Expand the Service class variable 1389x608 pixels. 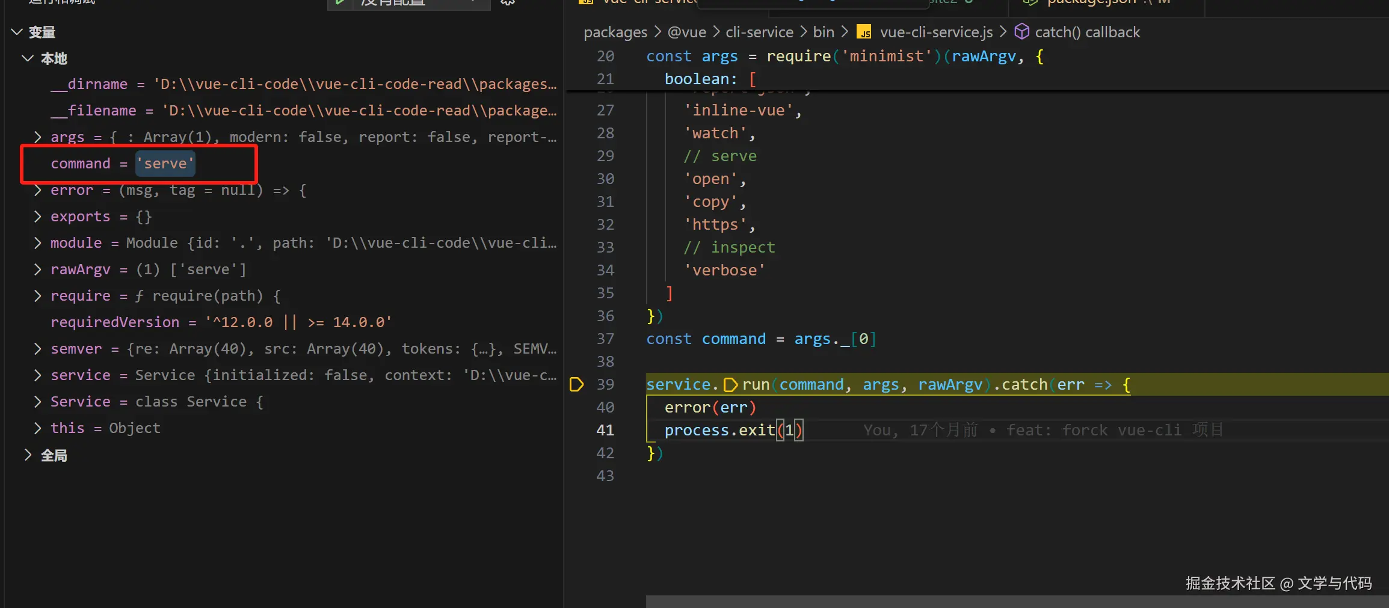tap(38, 402)
